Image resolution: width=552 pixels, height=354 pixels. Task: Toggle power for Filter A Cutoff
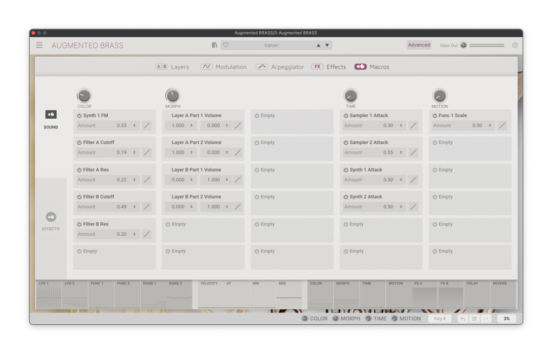[79, 143]
